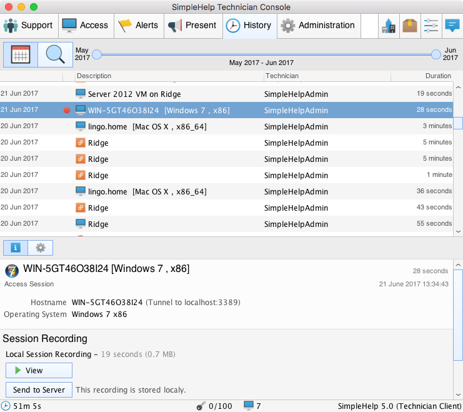Screen dimensions: 463x412
Task: Click the View recording button
Action: [x=39, y=370]
